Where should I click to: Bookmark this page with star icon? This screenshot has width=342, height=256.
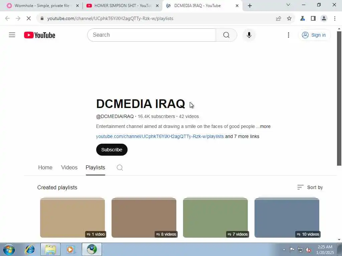pos(289,19)
